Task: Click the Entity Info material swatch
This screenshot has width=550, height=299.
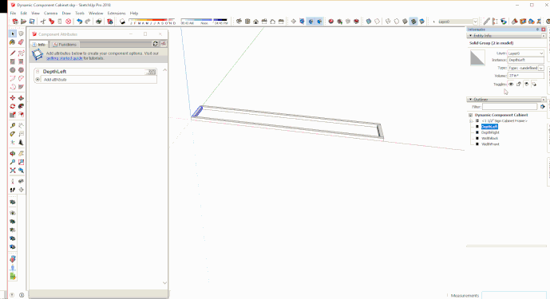Action: click(x=477, y=58)
